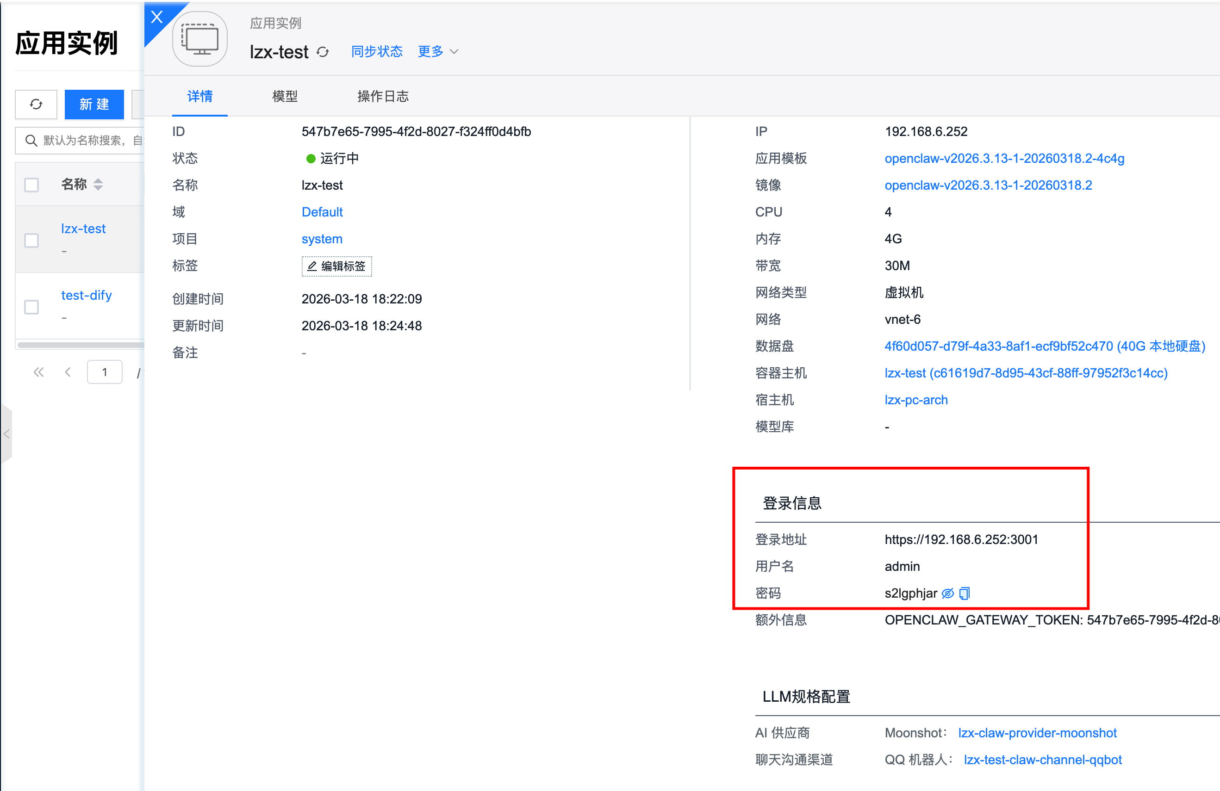This screenshot has height=791, width=1220.
Task: Click the previous page arrow
Action: click(x=68, y=372)
